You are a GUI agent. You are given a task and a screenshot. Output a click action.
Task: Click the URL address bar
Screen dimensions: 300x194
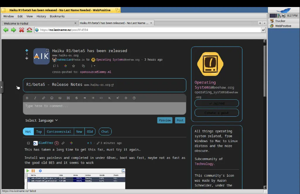[x=148, y=30]
